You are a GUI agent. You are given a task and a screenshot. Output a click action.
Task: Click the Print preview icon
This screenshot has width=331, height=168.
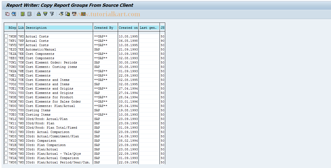tap(74, 14)
